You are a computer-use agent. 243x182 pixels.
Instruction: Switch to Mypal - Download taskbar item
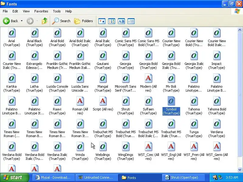point(53,177)
